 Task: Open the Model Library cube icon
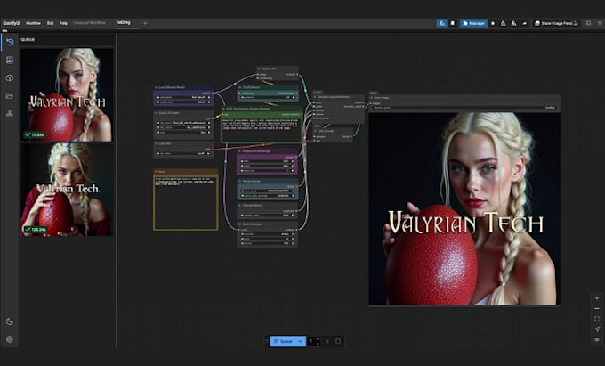[x=10, y=77]
